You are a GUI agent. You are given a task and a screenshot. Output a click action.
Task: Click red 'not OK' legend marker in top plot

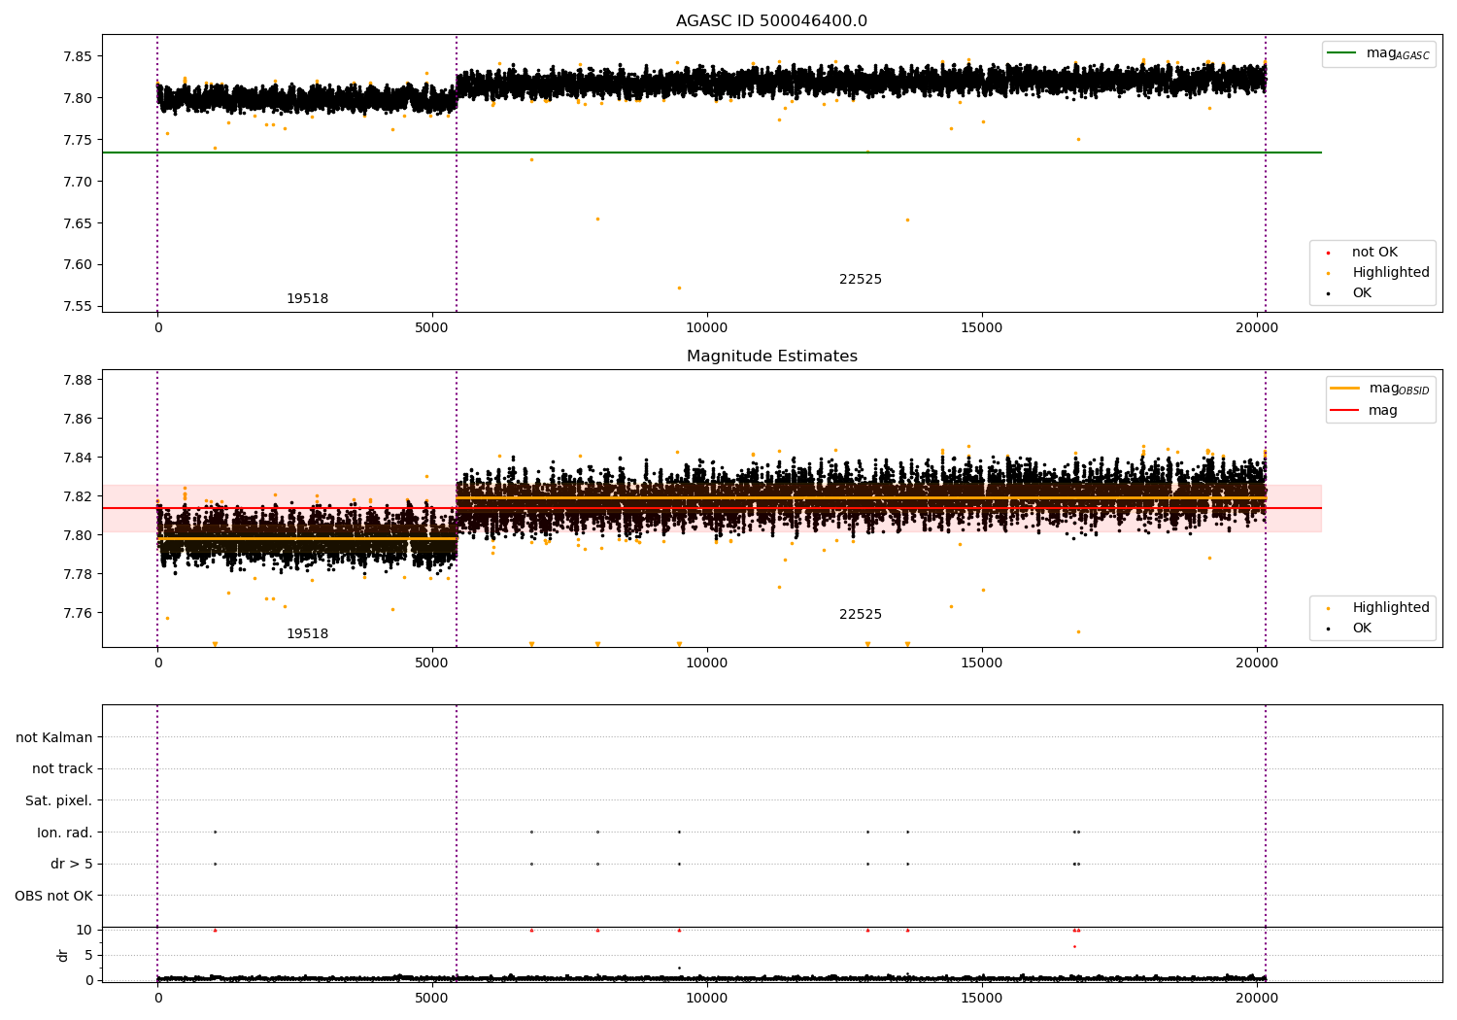point(1329,253)
